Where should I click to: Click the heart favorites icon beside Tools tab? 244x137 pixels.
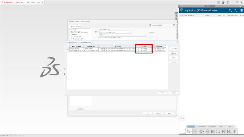coord(235,127)
